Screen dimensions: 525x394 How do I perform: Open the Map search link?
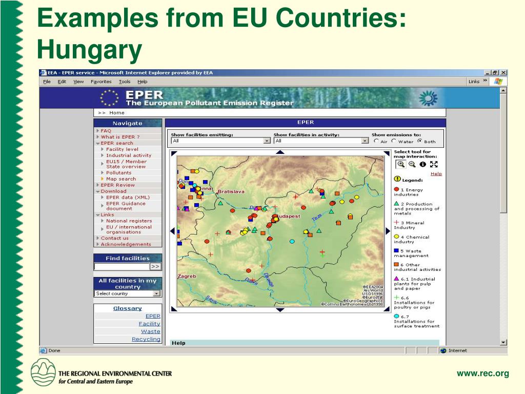(121, 179)
